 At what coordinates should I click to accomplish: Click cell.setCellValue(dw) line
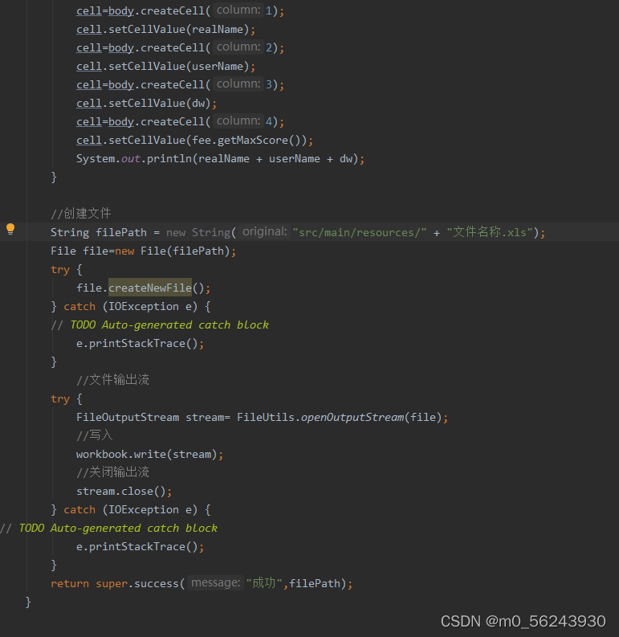pyautogui.click(x=147, y=103)
